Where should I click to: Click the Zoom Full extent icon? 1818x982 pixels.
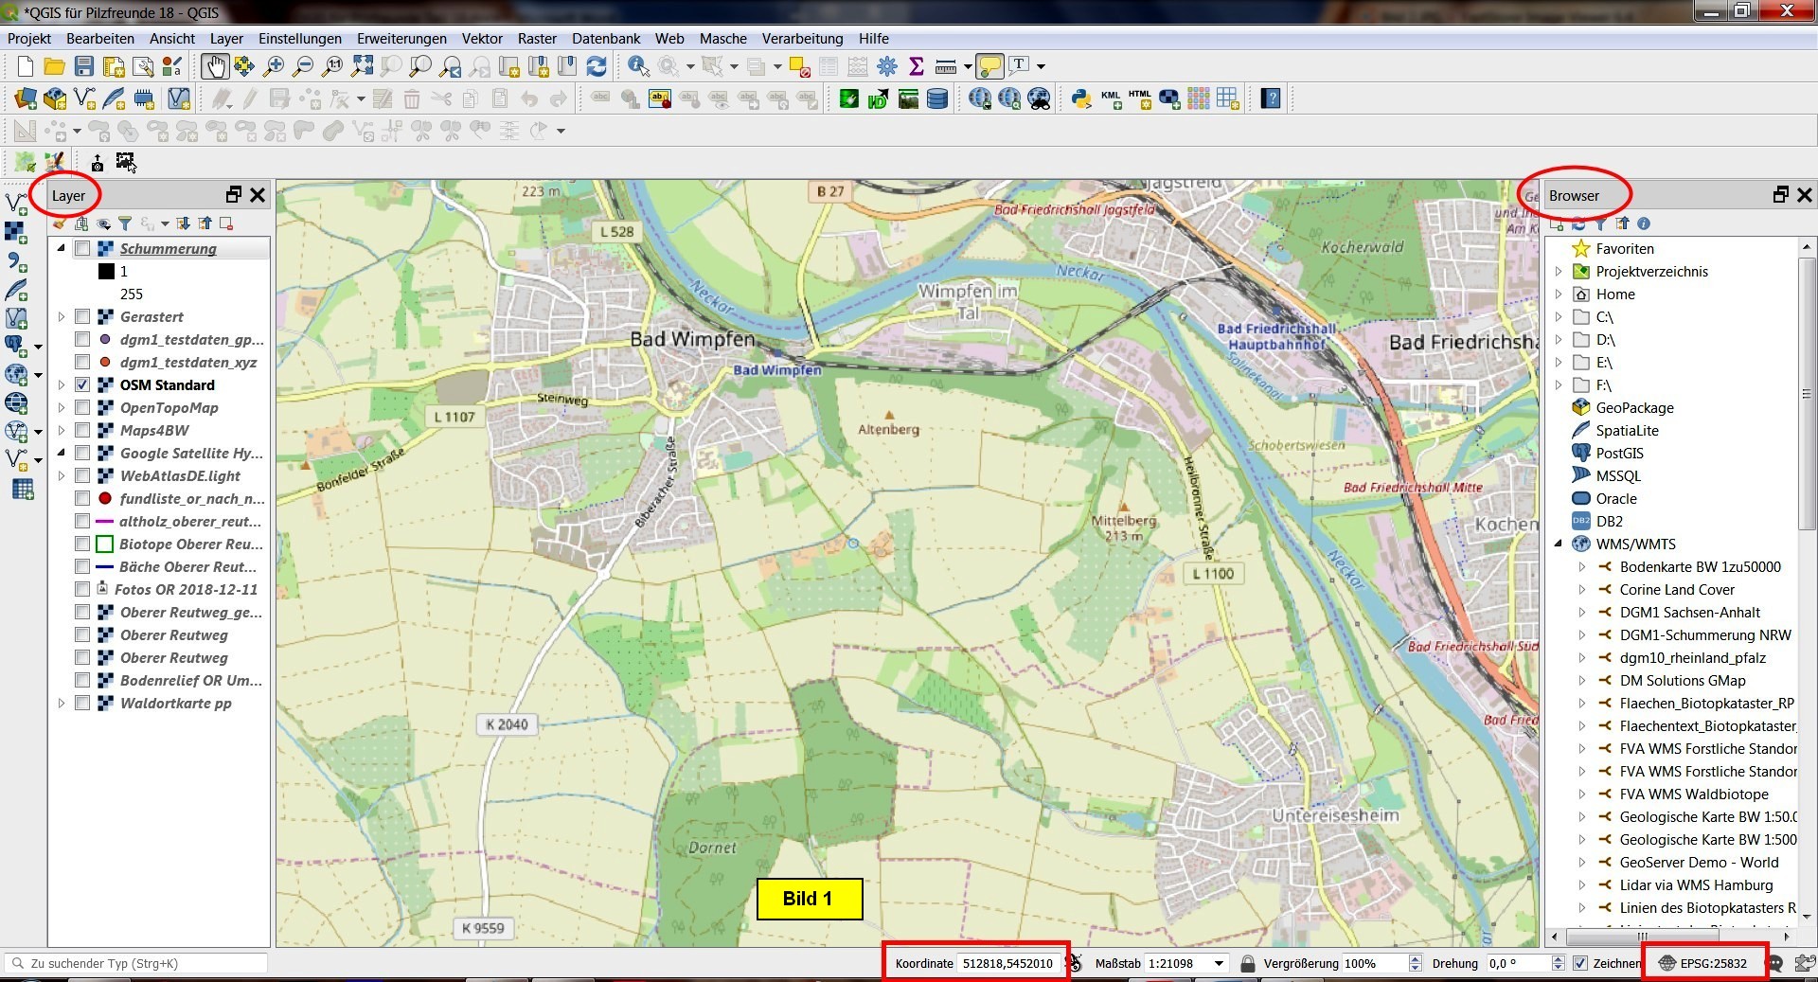tap(362, 66)
